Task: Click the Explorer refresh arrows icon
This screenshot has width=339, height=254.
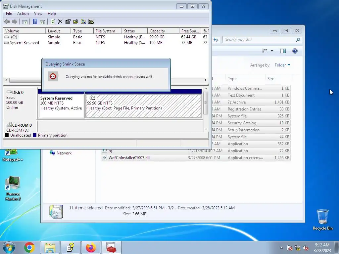Action: tap(216, 40)
